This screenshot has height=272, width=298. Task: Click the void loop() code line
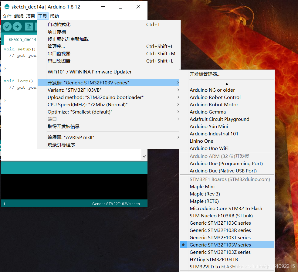[19, 81]
